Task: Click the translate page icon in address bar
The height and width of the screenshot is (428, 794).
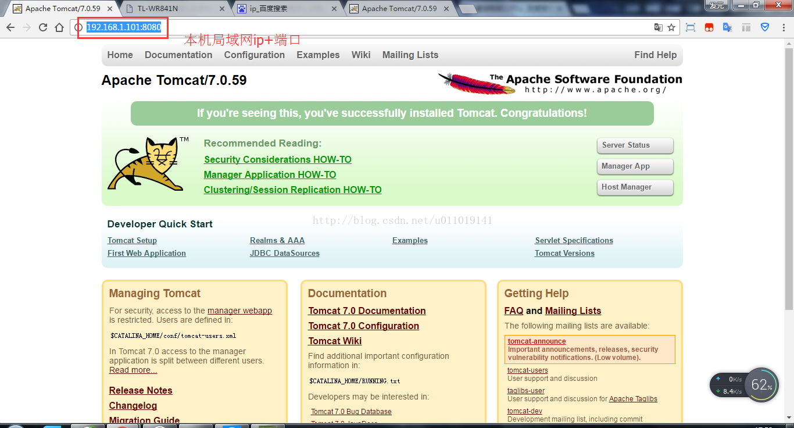Action: 658,27
